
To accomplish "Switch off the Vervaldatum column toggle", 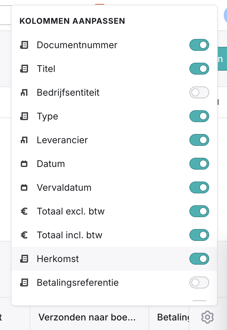I will pos(199,187).
